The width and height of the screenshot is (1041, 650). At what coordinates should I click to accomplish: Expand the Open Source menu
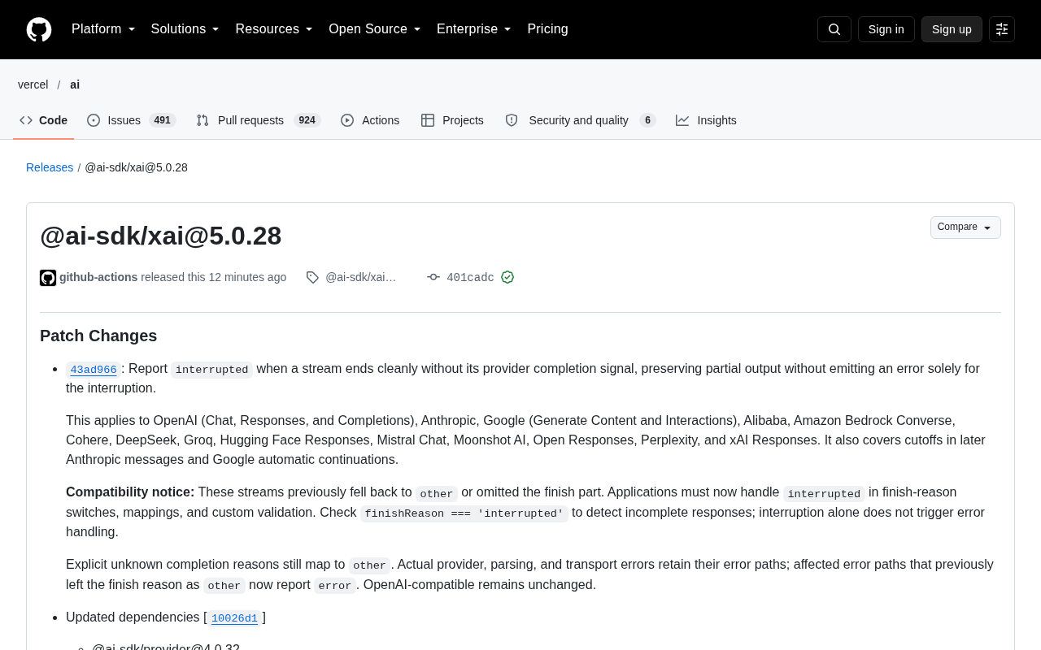pyautogui.click(x=375, y=29)
